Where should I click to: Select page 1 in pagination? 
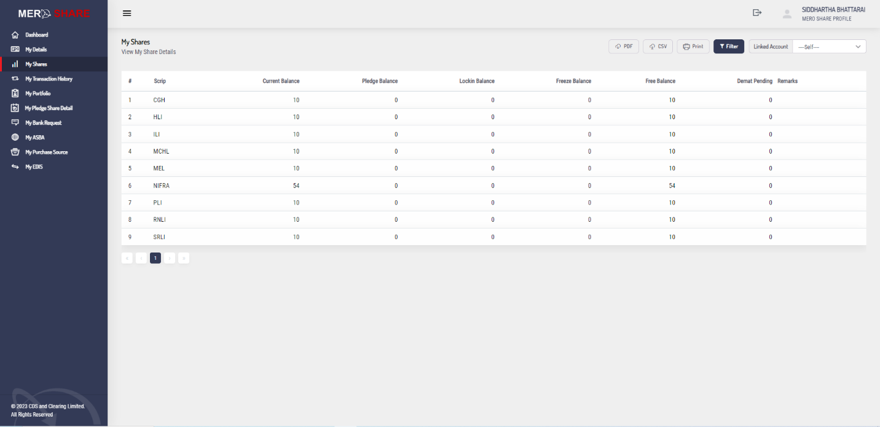pos(155,258)
